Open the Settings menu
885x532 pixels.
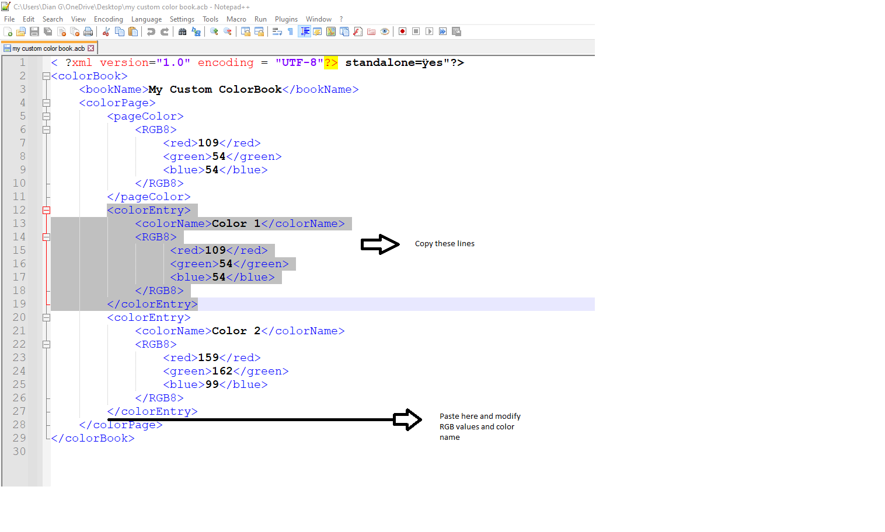(x=182, y=19)
